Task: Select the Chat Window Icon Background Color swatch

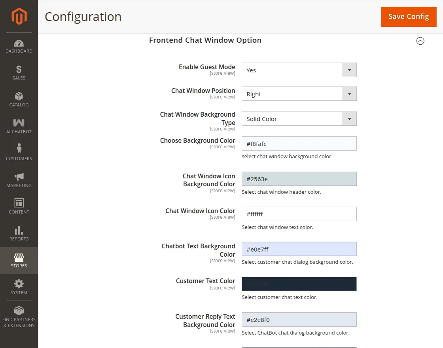Action: (299, 179)
